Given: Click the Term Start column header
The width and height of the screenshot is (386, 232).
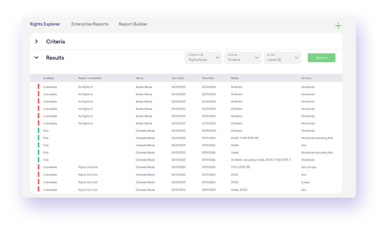Looking at the screenshot, I should pyautogui.click(x=178, y=78).
